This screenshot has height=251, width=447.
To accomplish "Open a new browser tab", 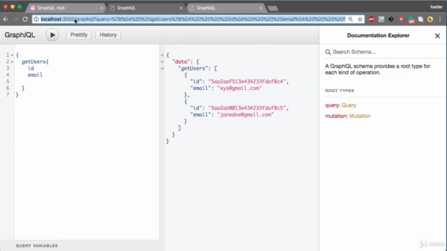I will [x=273, y=8].
